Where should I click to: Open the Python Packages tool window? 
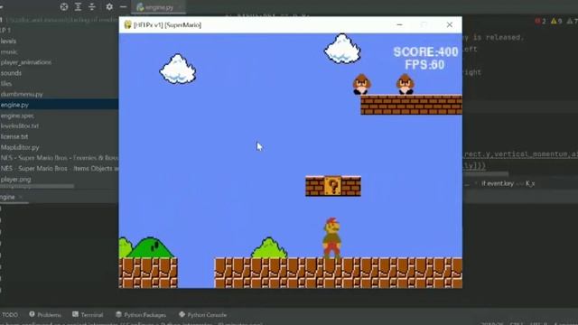tap(141, 315)
